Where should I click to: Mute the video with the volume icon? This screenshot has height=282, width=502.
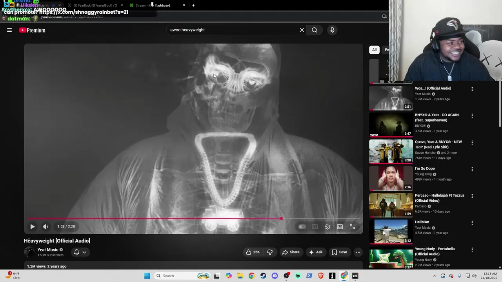(45, 226)
